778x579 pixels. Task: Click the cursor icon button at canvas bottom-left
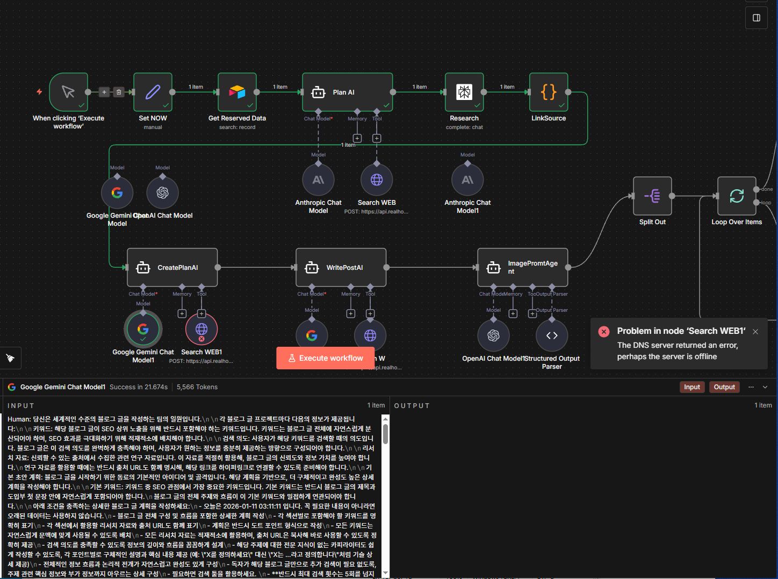point(10,358)
